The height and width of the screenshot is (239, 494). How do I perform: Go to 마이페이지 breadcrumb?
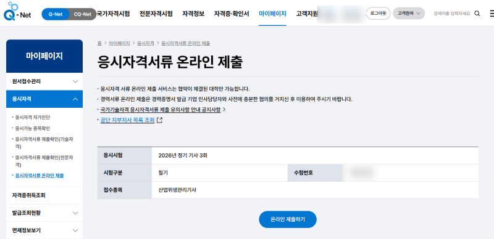click(119, 43)
